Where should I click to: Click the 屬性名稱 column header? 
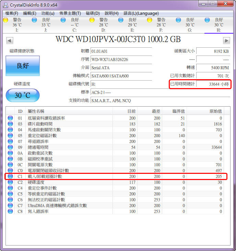(x=69, y=111)
